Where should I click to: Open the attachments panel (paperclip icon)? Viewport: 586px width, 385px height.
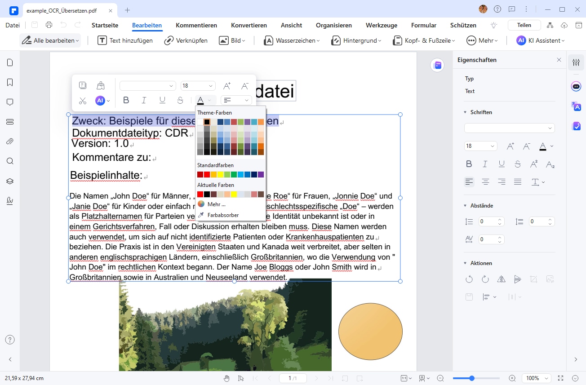pyautogui.click(x=10, y=142)
